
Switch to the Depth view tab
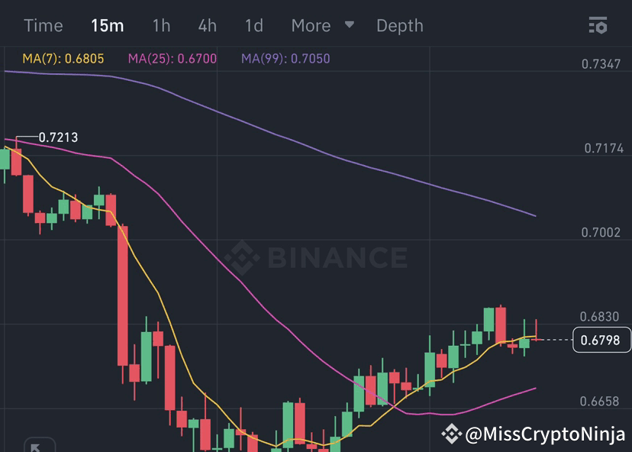400,25
